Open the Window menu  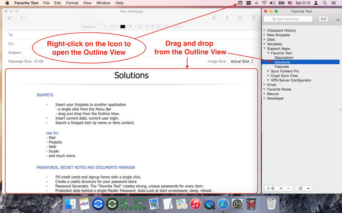coord(103,3)
